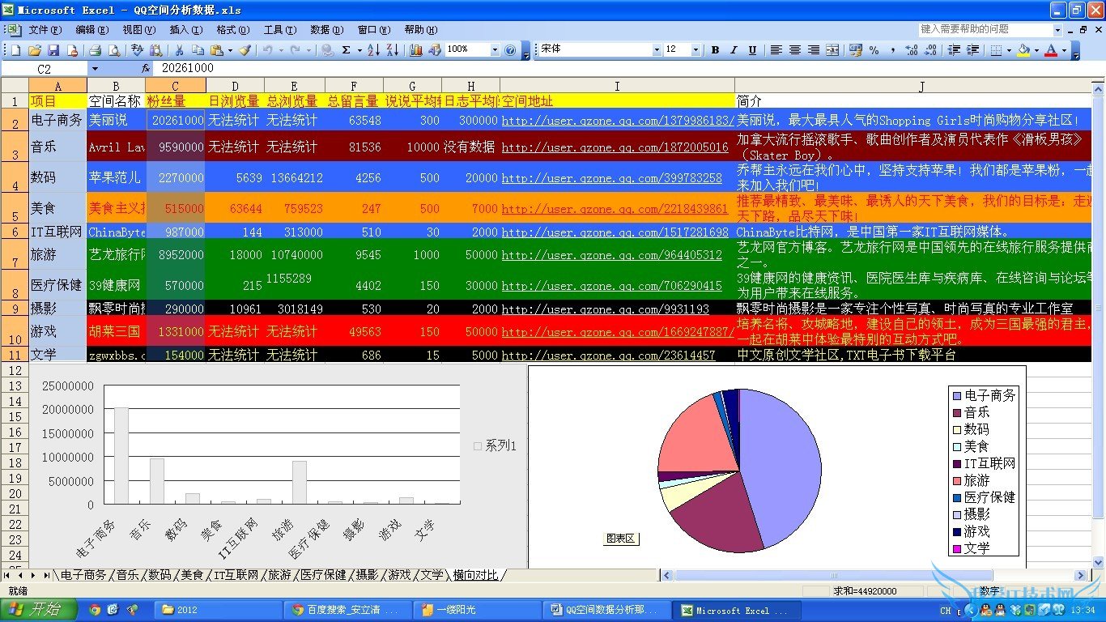1106x622 pixels.
Task: Toggle Italic formatting
Action: (x=734, y=50)
